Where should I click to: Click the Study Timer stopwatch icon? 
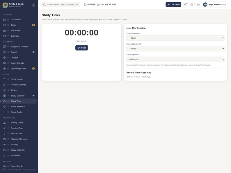point(4,101)
